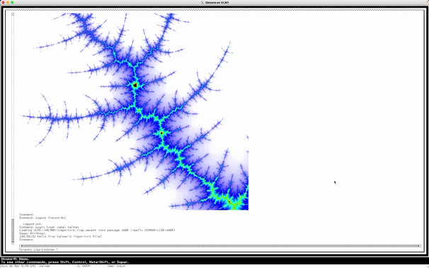Click the "Logged out." output text
429x268 pixels.
(x=33, y=224)
